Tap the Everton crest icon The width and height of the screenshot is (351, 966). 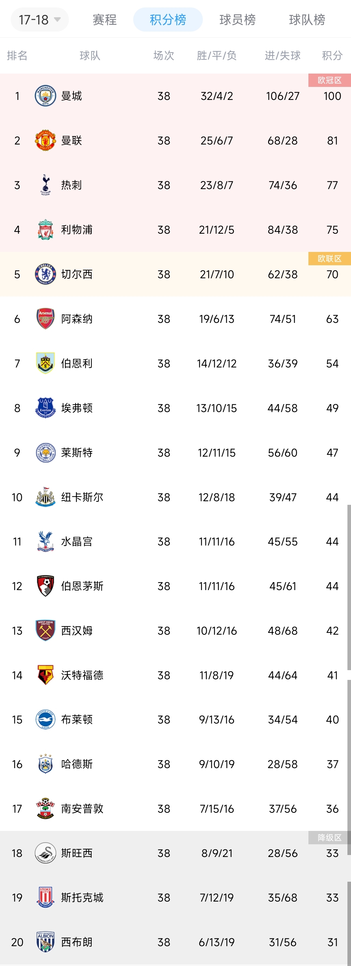coord(45,407)
